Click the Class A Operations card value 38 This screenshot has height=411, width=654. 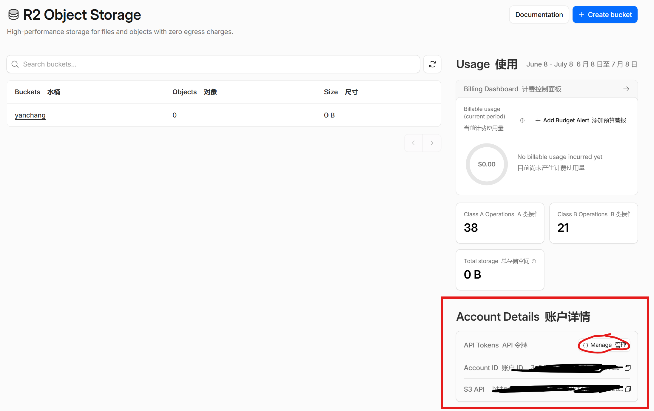471,228
